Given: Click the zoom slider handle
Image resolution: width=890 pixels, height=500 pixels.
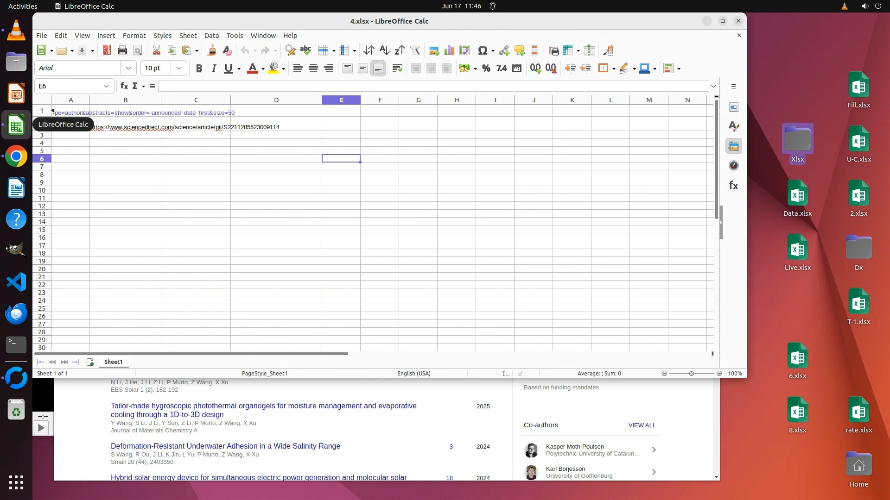Looking at the screenshot, I should [691, 374].
